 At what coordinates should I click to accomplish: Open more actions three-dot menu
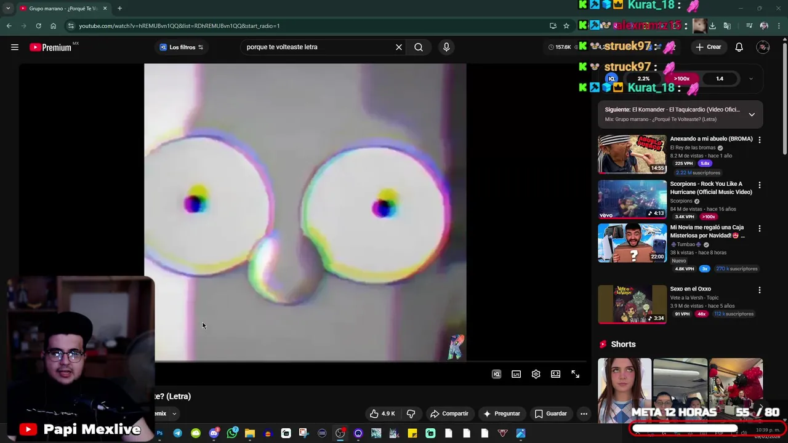(x=584, y=413)
